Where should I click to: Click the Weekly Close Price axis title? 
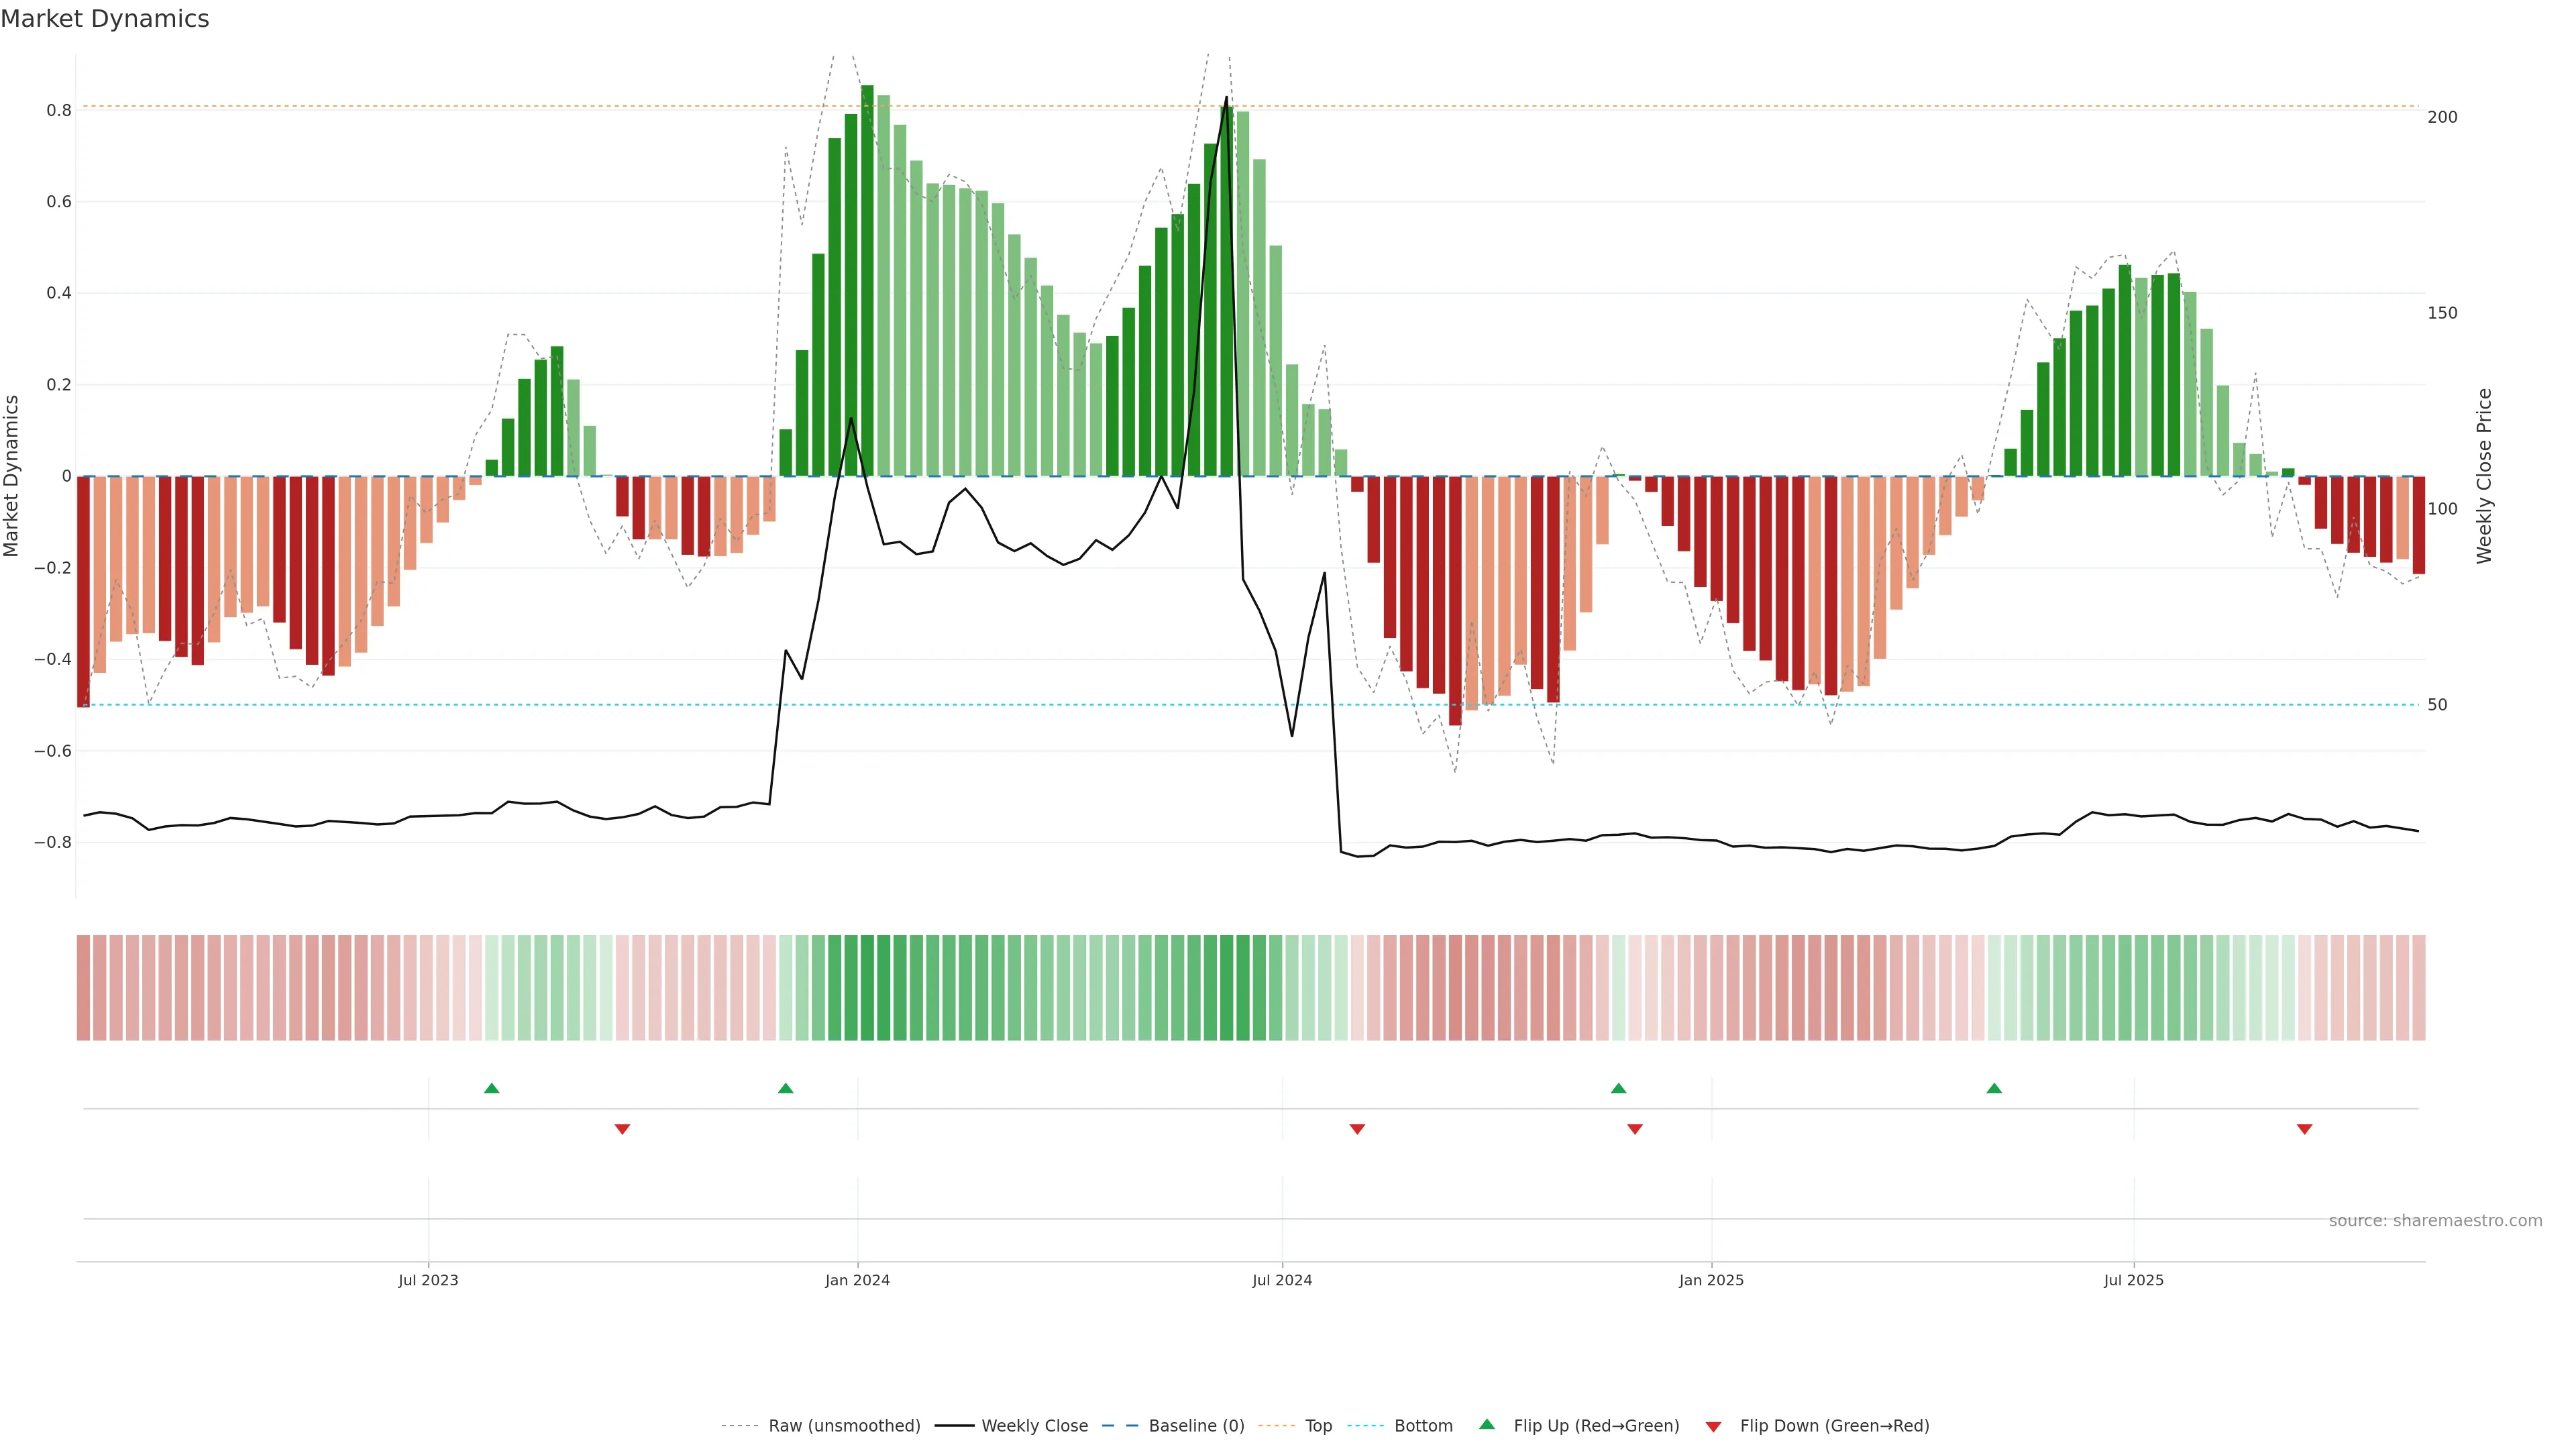2484,476
